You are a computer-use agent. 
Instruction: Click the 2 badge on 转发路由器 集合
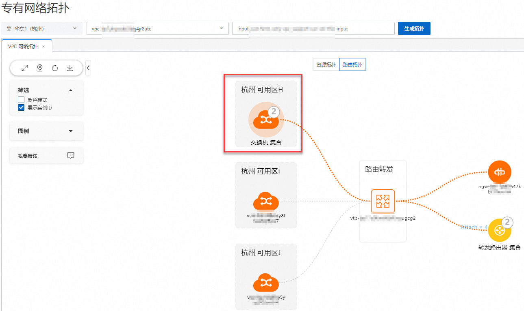pos(507,223)
